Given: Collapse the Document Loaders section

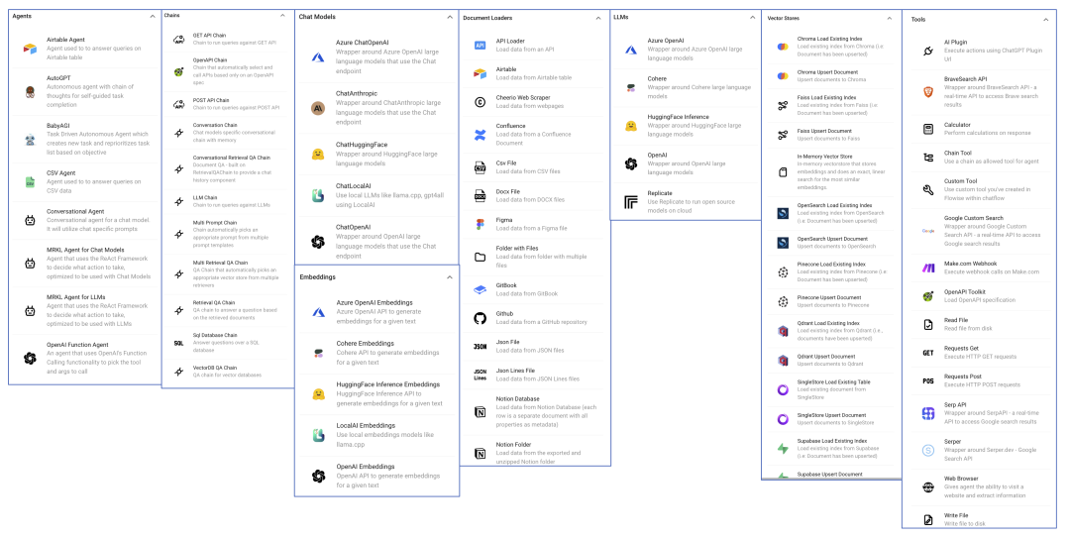Looking at the screenshot, I should (597, 19).
